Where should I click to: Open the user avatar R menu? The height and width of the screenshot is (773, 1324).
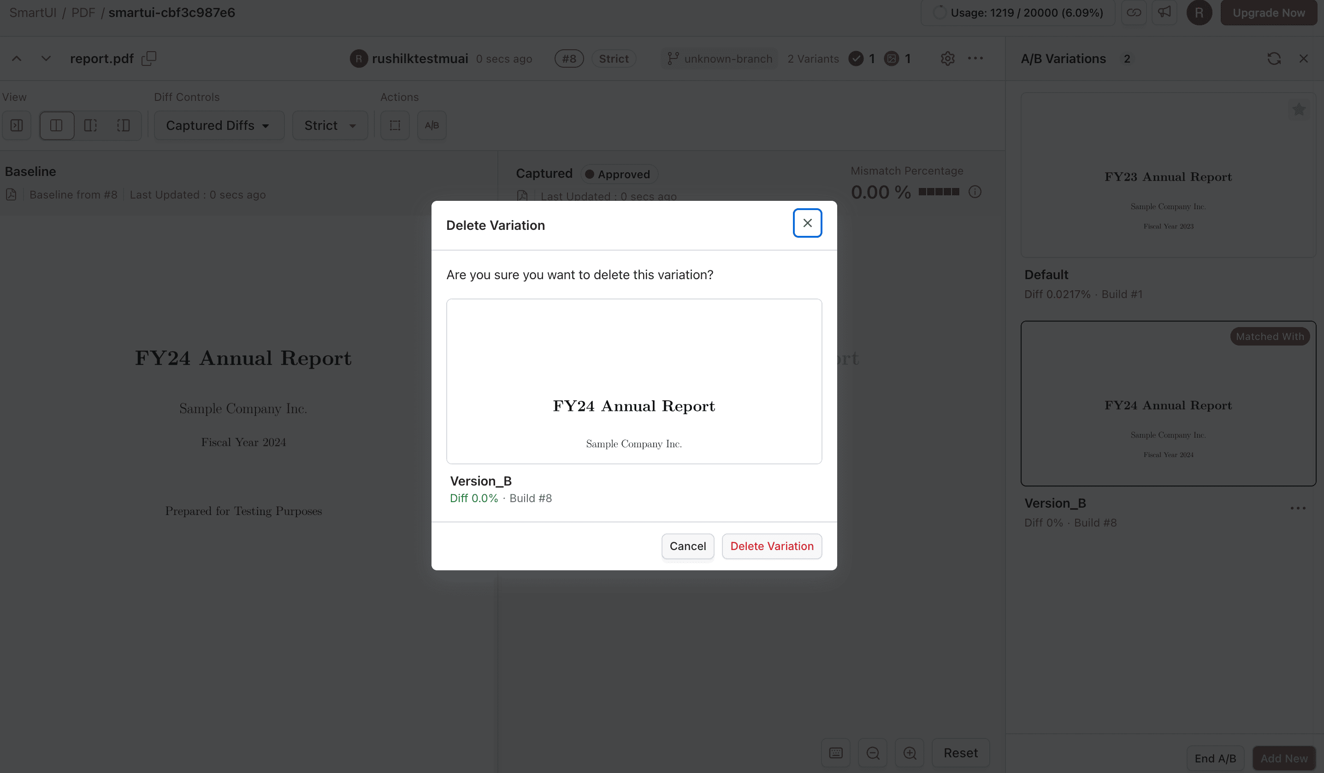(1199, 12)
